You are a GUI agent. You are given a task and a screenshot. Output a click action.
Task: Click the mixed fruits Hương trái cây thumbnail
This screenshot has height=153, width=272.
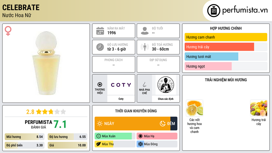[x=259, y=108]
